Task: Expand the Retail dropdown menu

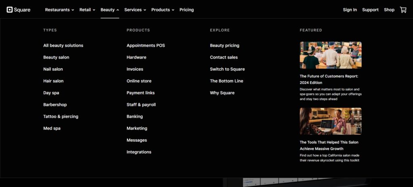Action: (87, 10)
